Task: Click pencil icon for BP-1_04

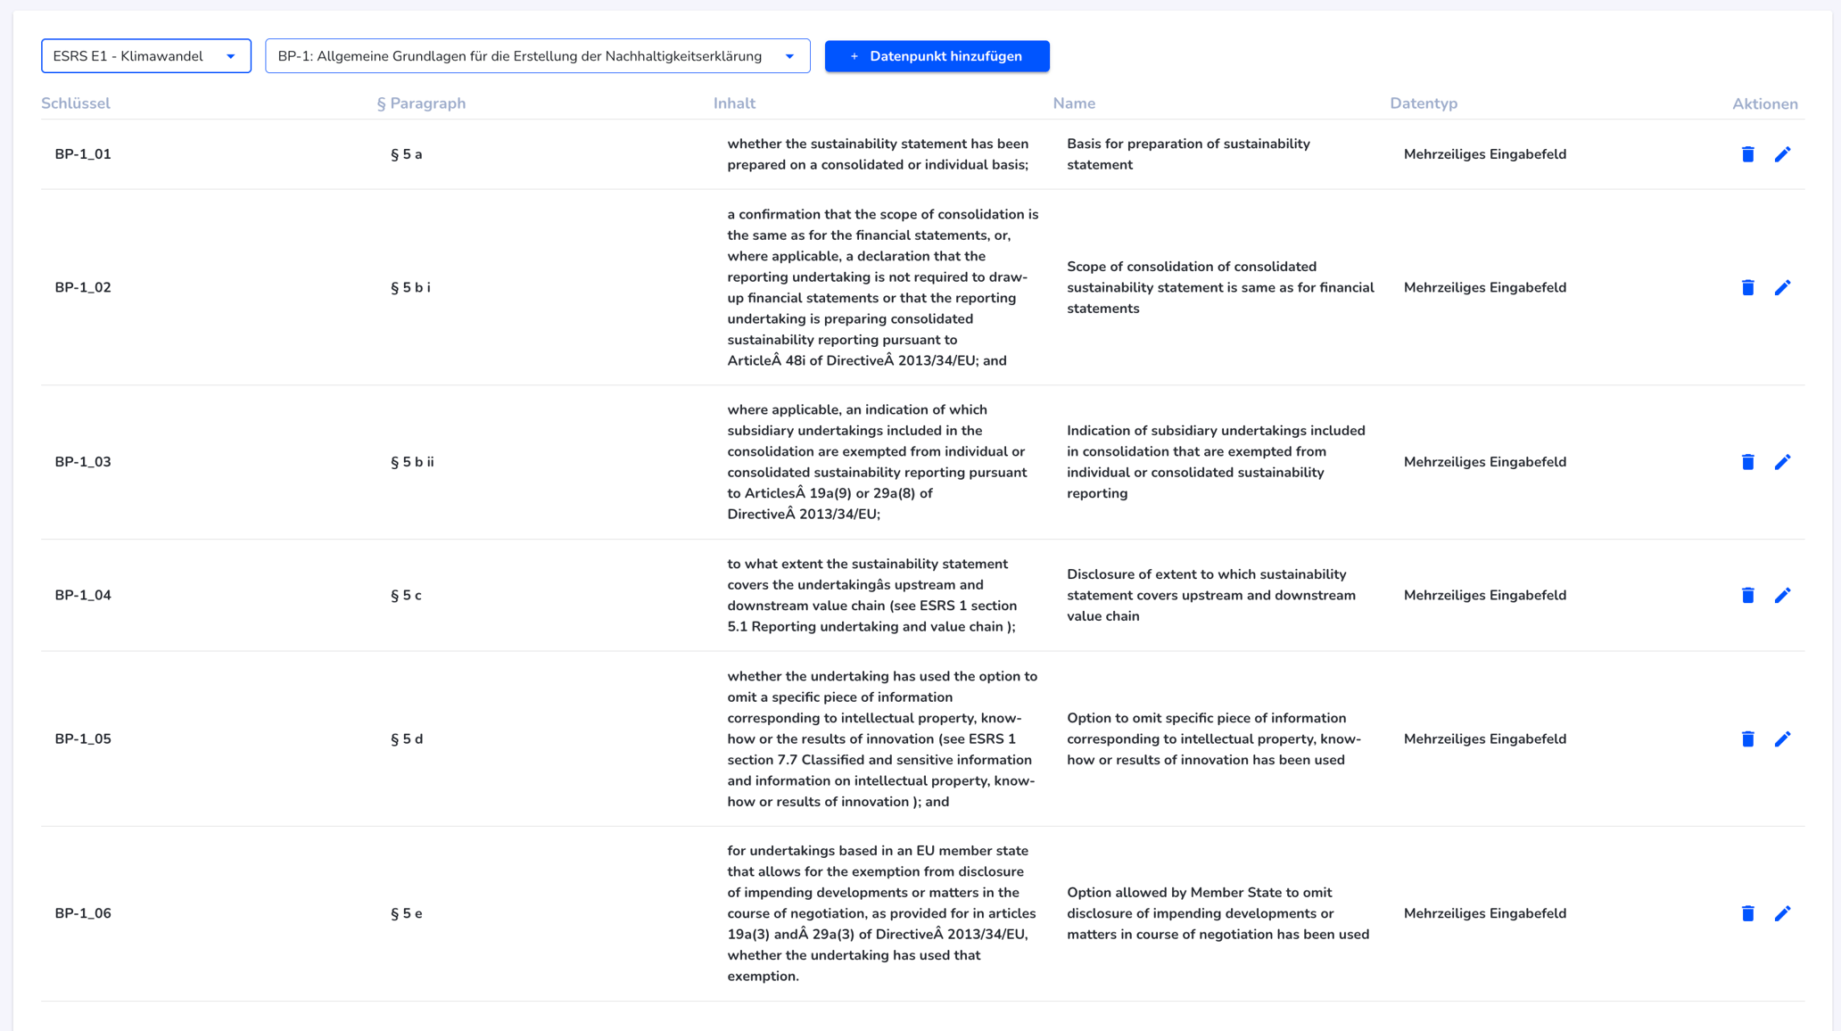Action: tap(1782, 595)
